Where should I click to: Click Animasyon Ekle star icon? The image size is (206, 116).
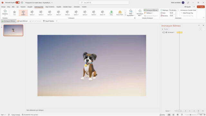[140, 11]
